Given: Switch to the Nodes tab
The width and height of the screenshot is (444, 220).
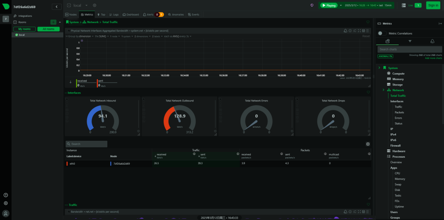Looking at the screenshot, I should click(x=71, y=14).
